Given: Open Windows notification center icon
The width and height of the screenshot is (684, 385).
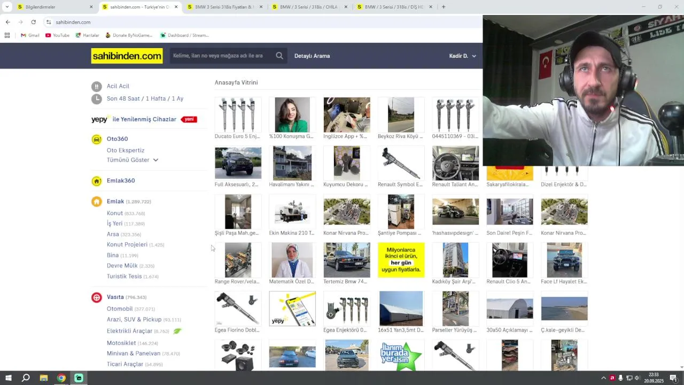Looking at the screenshot, I should click(673, 378).
